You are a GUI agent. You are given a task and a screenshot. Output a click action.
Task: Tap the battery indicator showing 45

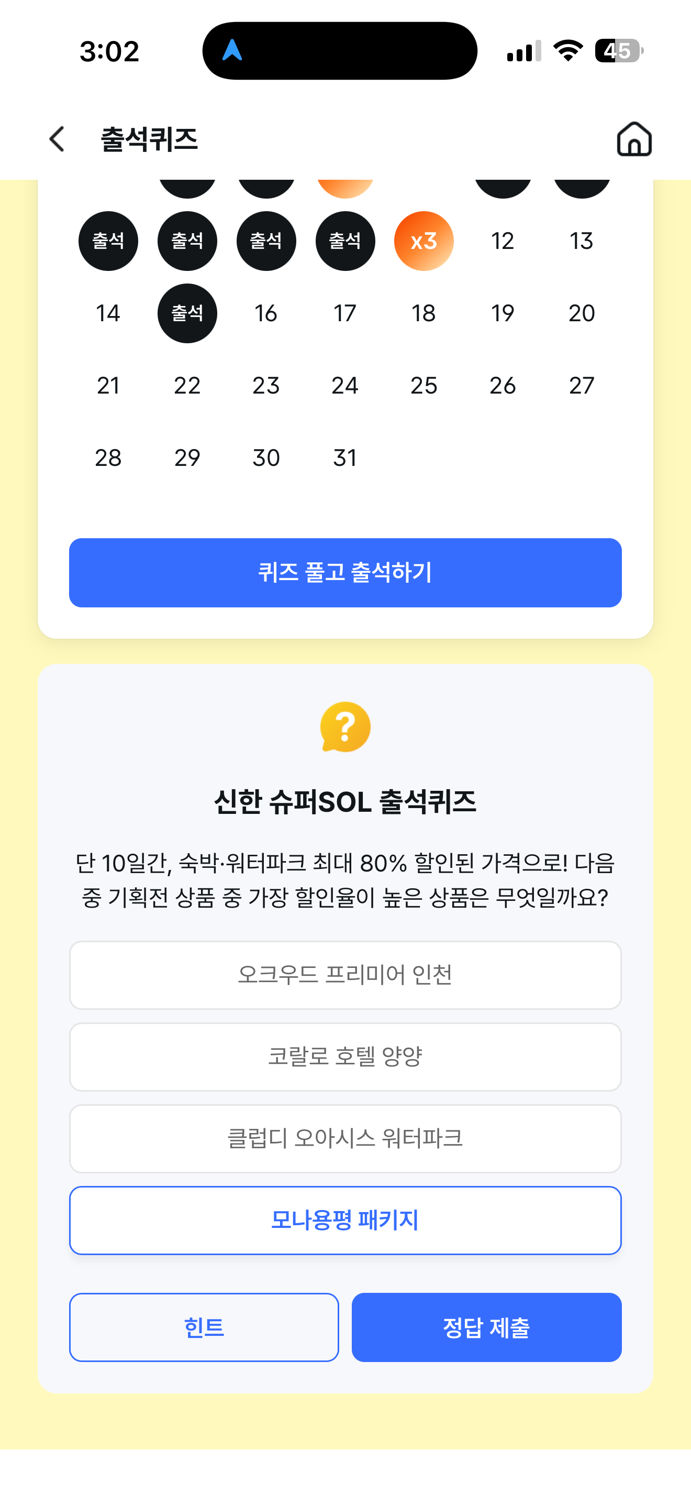pos(619,51)
